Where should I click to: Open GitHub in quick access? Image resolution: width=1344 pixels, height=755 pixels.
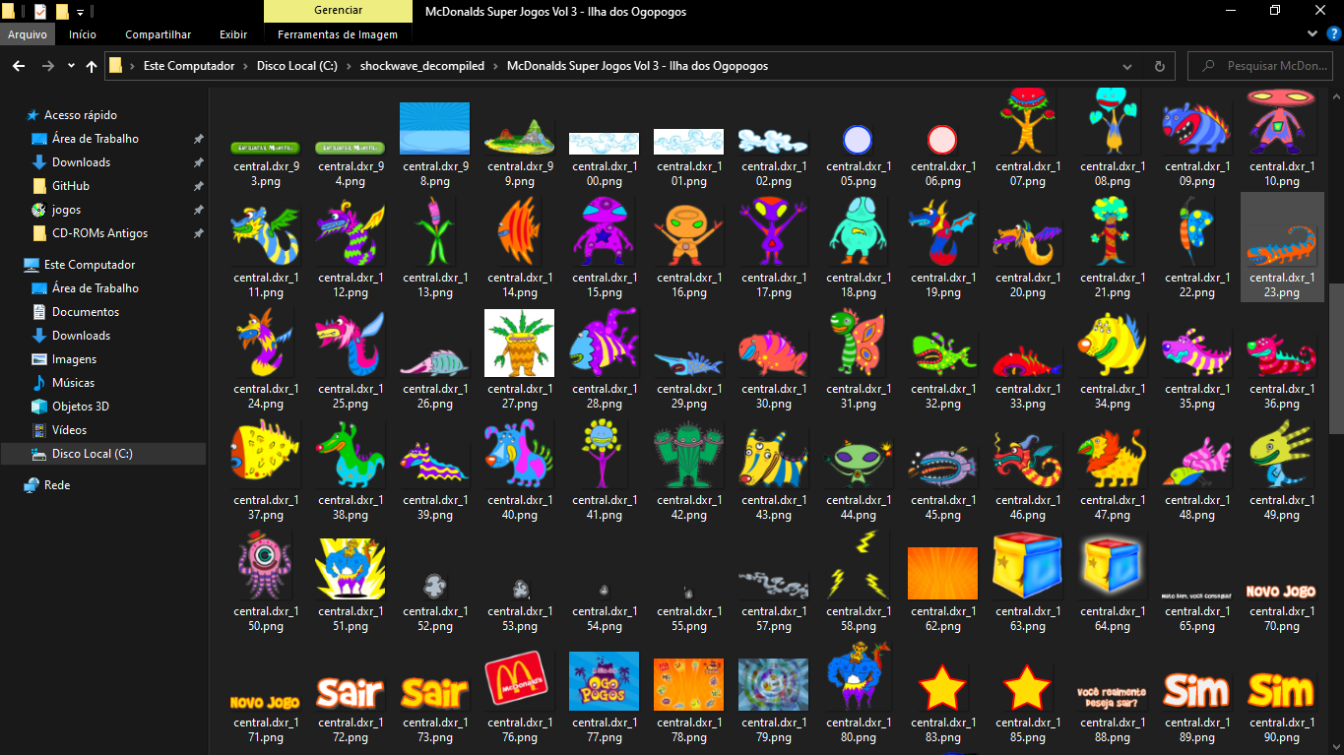coord(71,186)
